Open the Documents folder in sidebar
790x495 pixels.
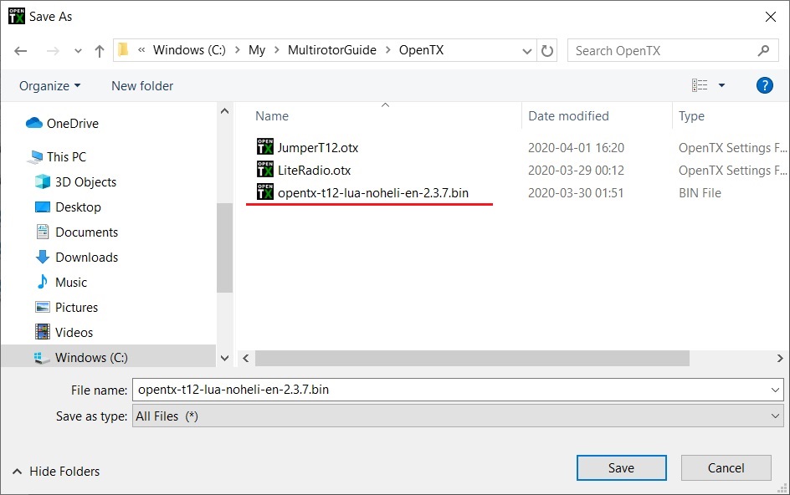pos(77,232)
